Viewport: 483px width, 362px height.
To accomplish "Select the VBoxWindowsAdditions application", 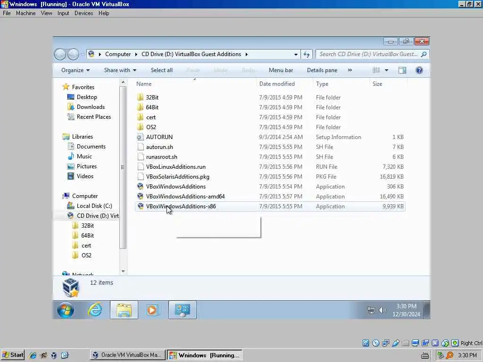I will click(270, 187).
